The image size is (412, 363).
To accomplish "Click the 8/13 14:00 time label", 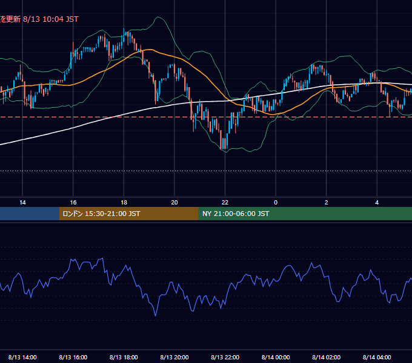I will click(x=22, y=357).
